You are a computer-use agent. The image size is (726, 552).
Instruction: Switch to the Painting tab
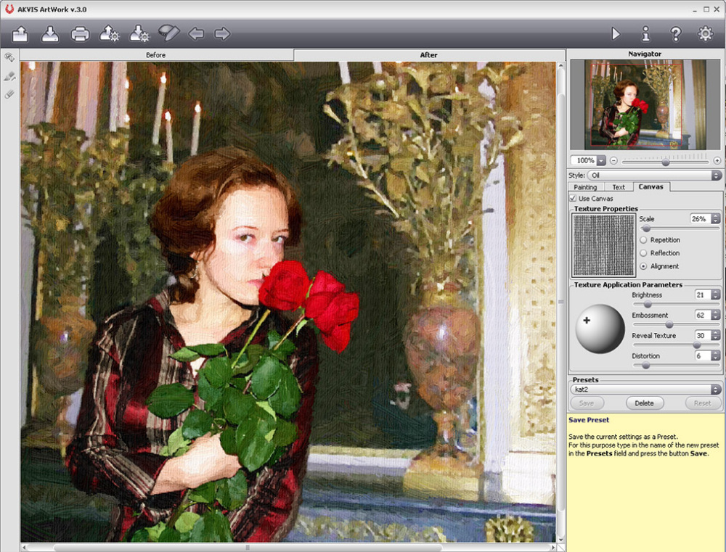pyautogui.click(x=585, y=187)
